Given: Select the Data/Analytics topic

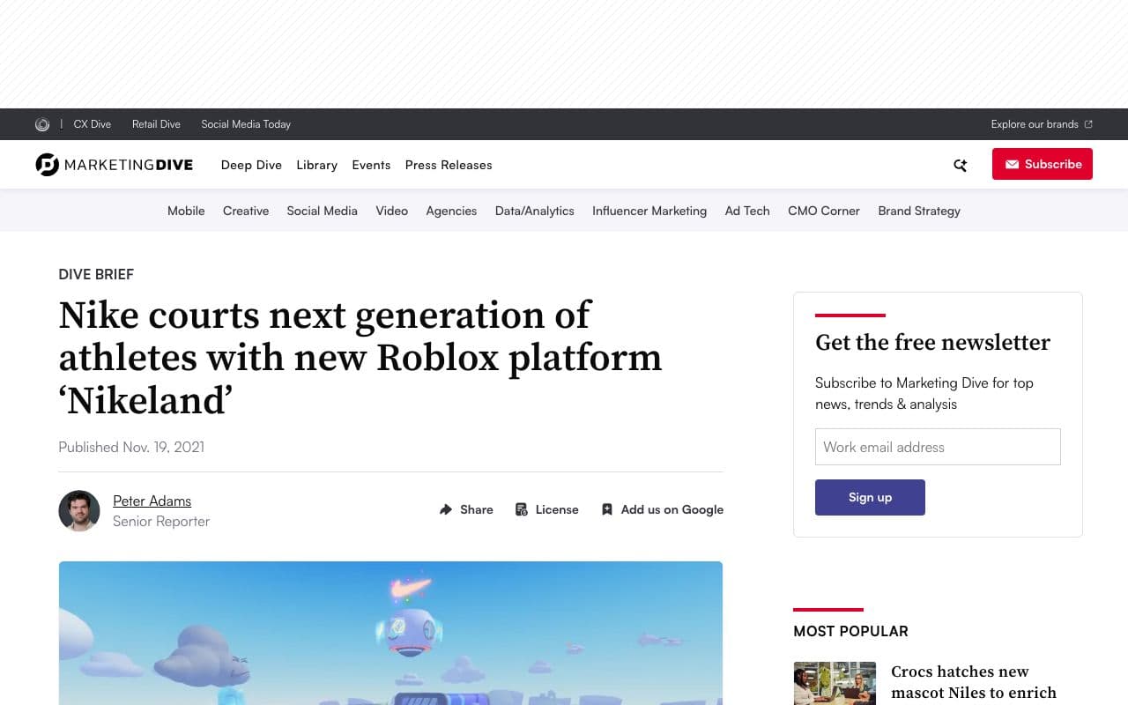Looking at the screenshot, I should (x=535, y=211).
